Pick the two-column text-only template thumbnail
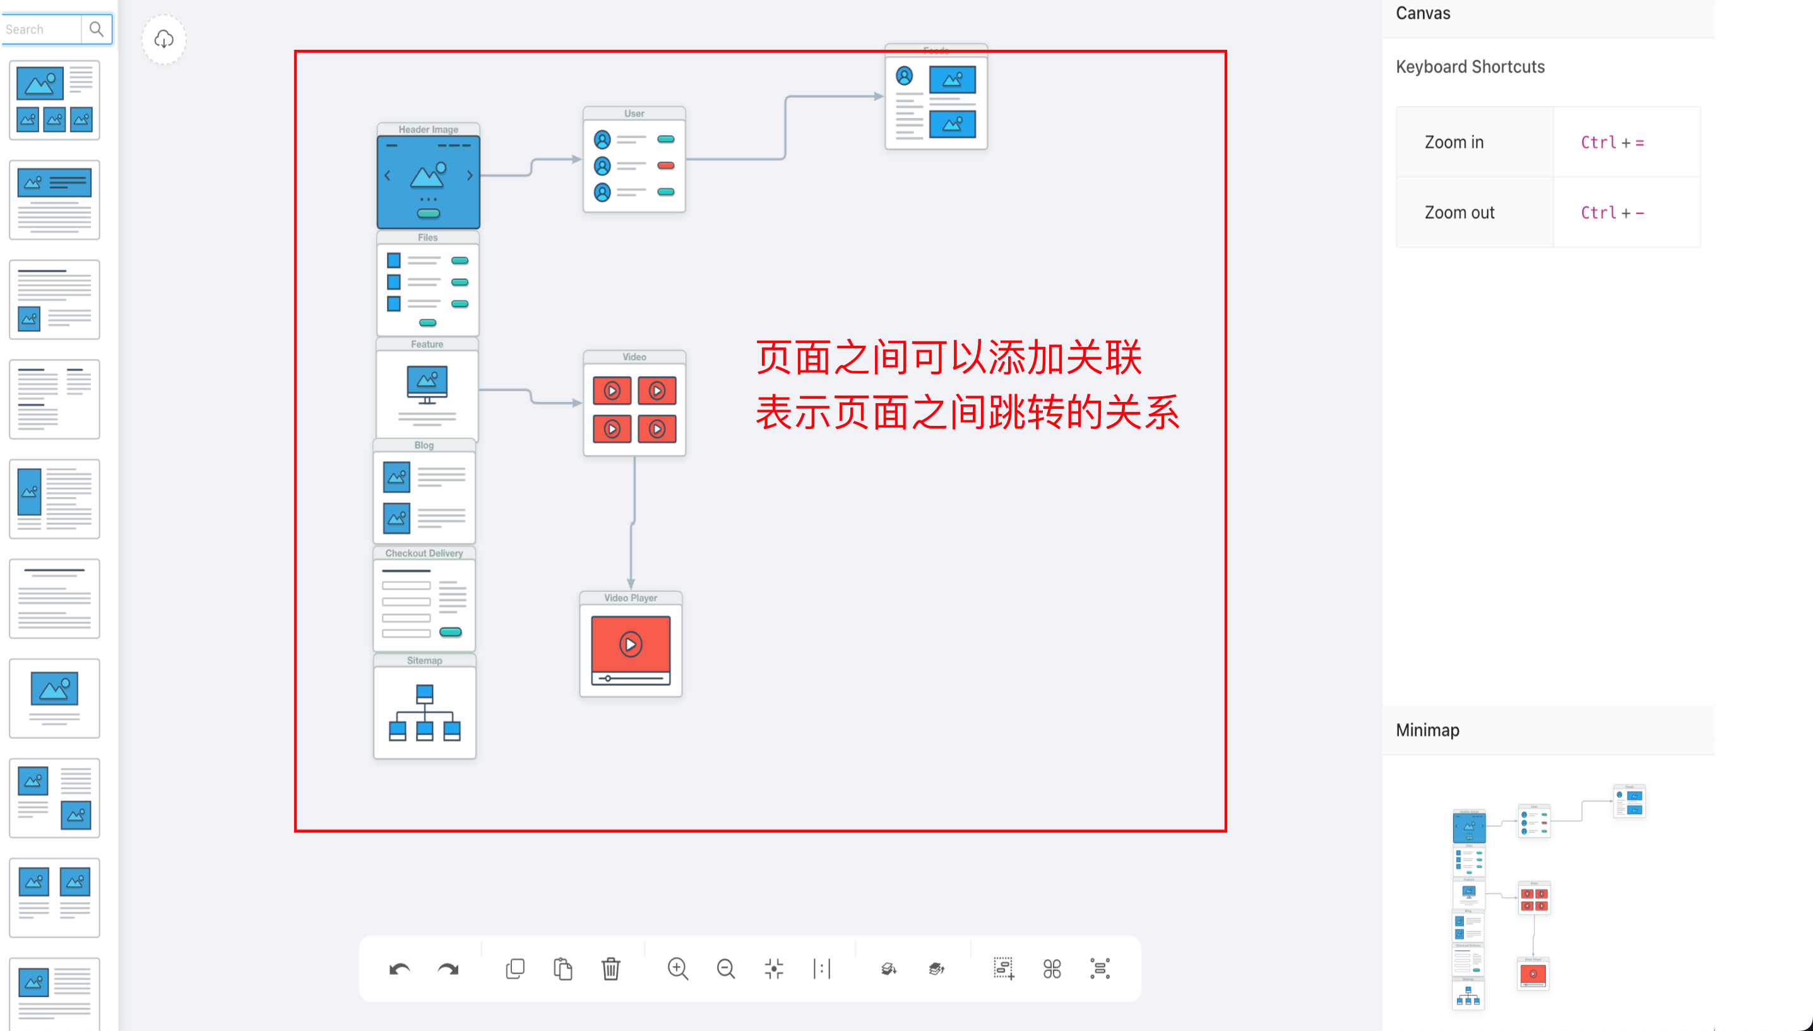Image resolution: width=1813 pixels, height=1031 pixels. [x=54, y=399]
